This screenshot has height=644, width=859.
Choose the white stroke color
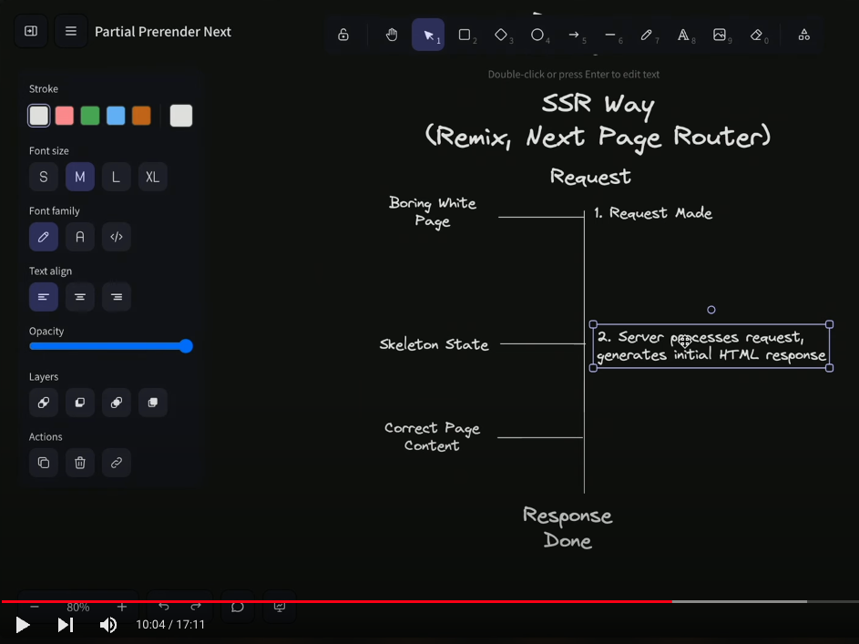39,116
